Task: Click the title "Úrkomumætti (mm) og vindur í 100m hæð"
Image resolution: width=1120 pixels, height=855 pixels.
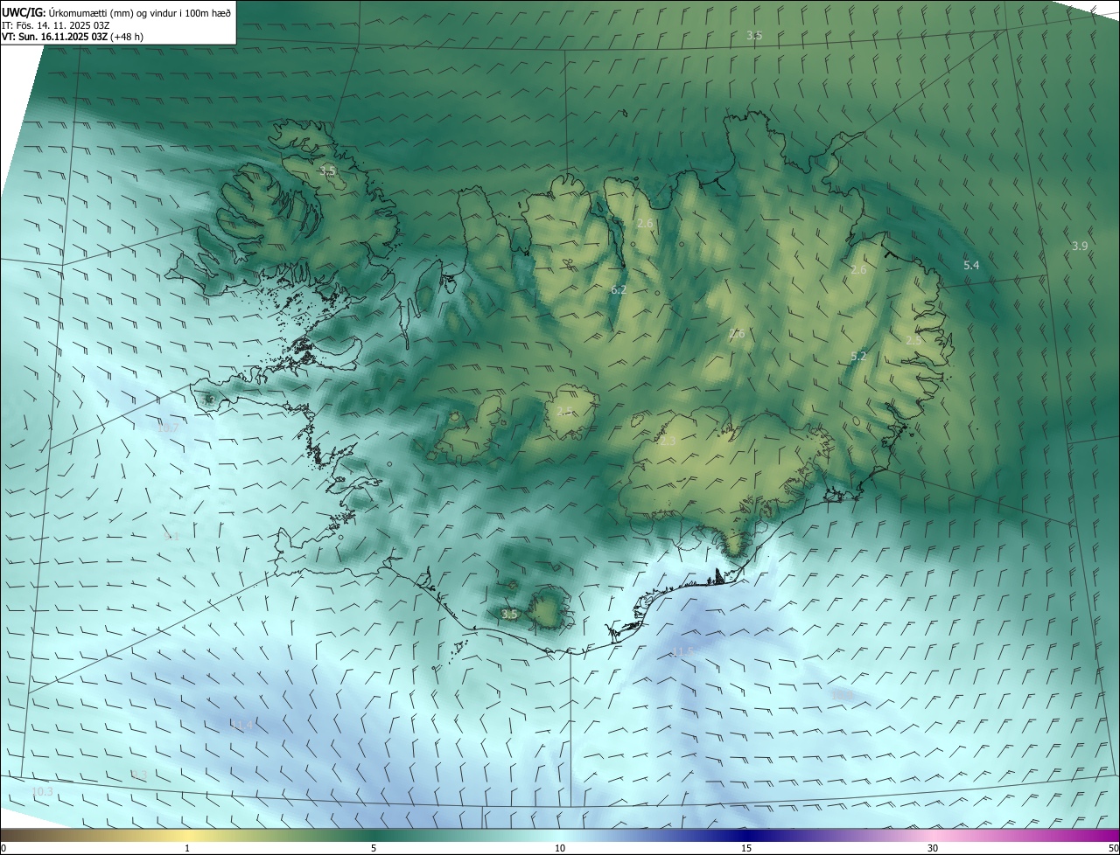Action: 140,12
